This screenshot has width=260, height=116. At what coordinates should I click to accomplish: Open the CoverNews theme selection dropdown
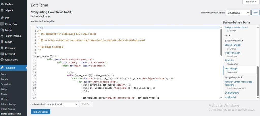238,13
